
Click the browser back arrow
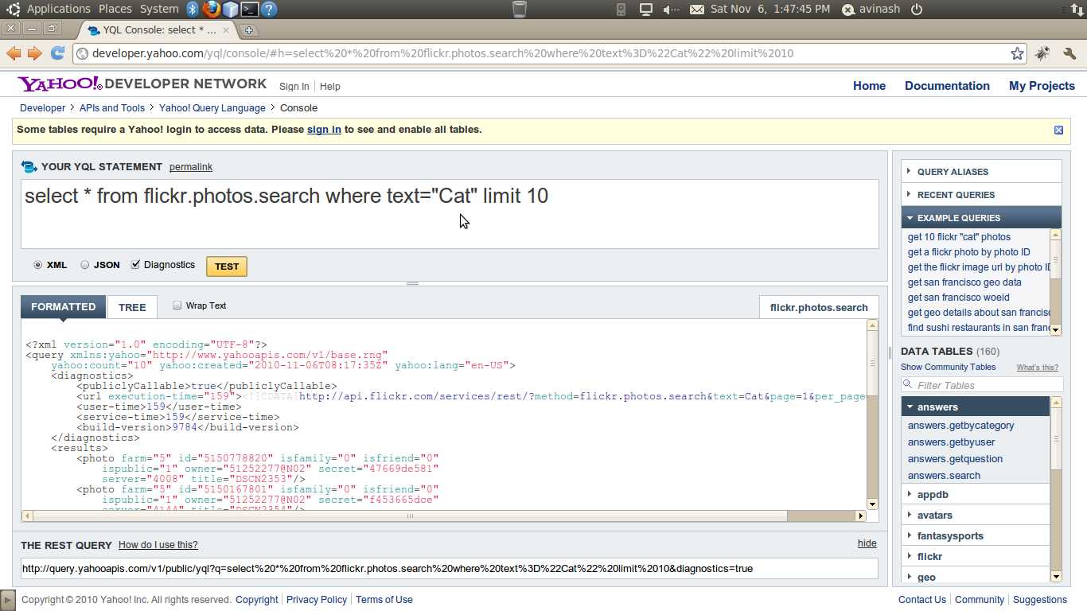click(x=14, y=53)
